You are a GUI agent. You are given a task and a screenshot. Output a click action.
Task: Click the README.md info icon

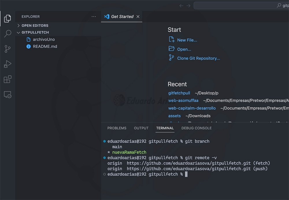point(29,46)
